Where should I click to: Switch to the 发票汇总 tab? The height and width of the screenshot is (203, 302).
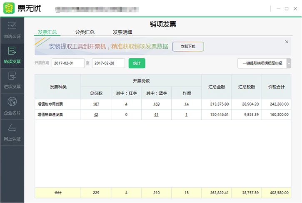(47, 32)
